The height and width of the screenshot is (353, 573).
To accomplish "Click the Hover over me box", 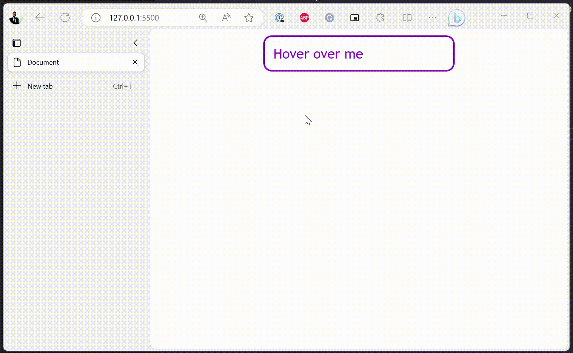I will pyautogui.click(x=358, y=54).
